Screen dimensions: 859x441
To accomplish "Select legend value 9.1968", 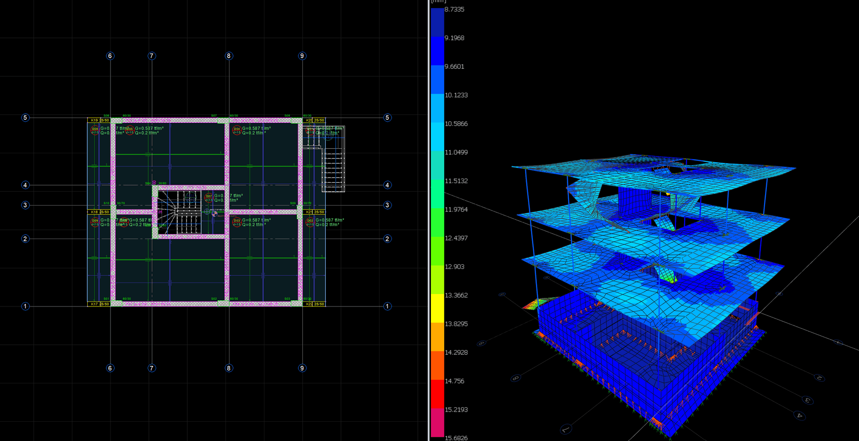I will (455, 38).
